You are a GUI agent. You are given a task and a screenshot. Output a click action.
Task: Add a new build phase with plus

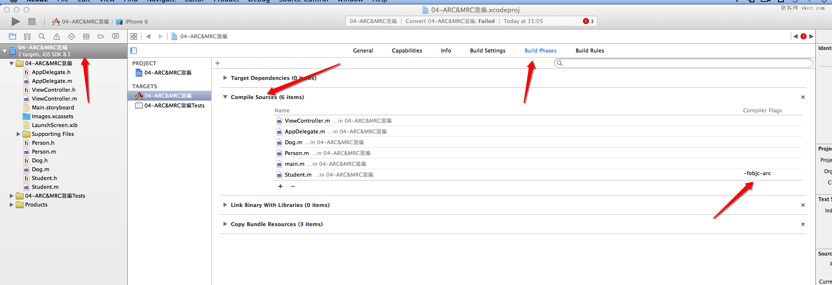tap(218, 63)
